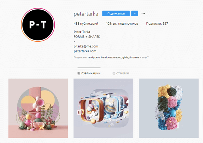Image resolution: width=203 pixels, height=143 pixels.
Task: Open the petertarka.com website link
Action: click(85, 51)
